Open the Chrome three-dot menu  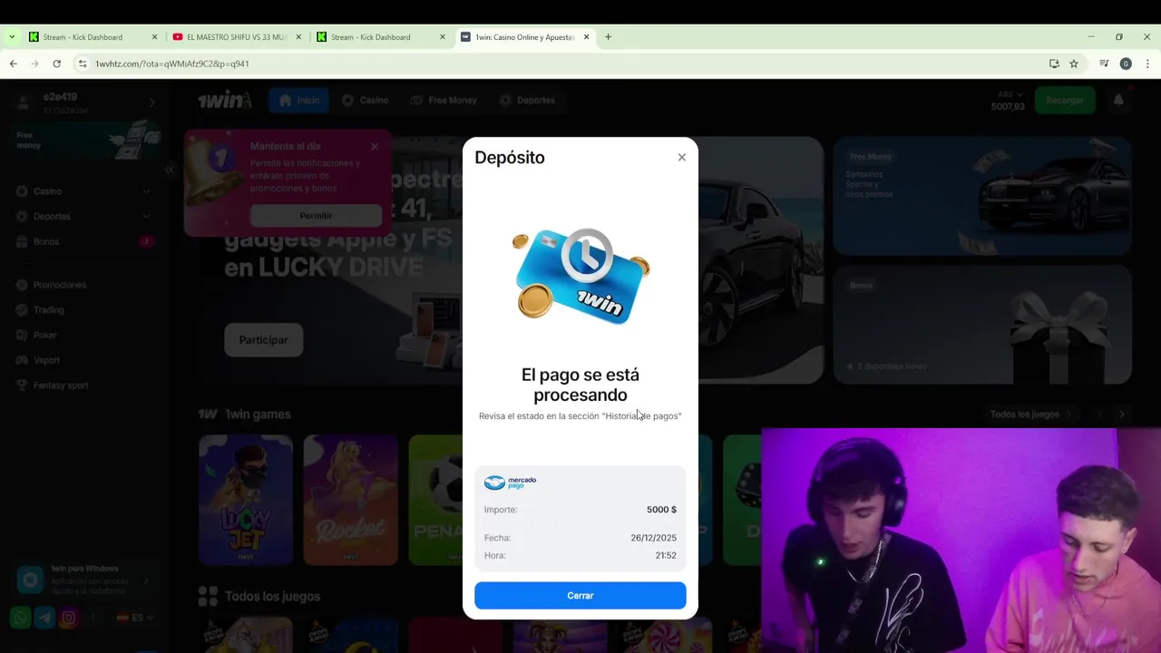click(x=1147, y=63)
